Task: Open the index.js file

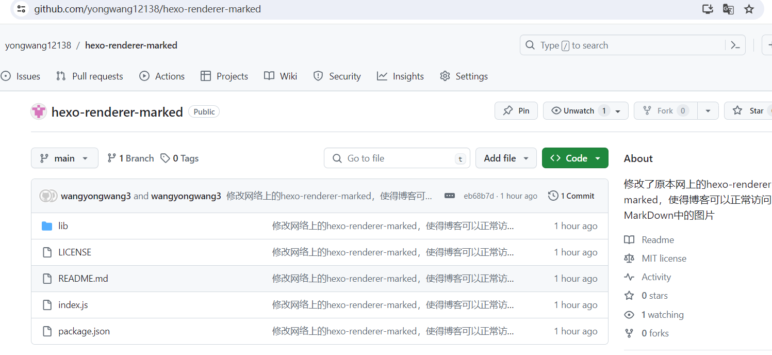Action: [x=73, y=305]
